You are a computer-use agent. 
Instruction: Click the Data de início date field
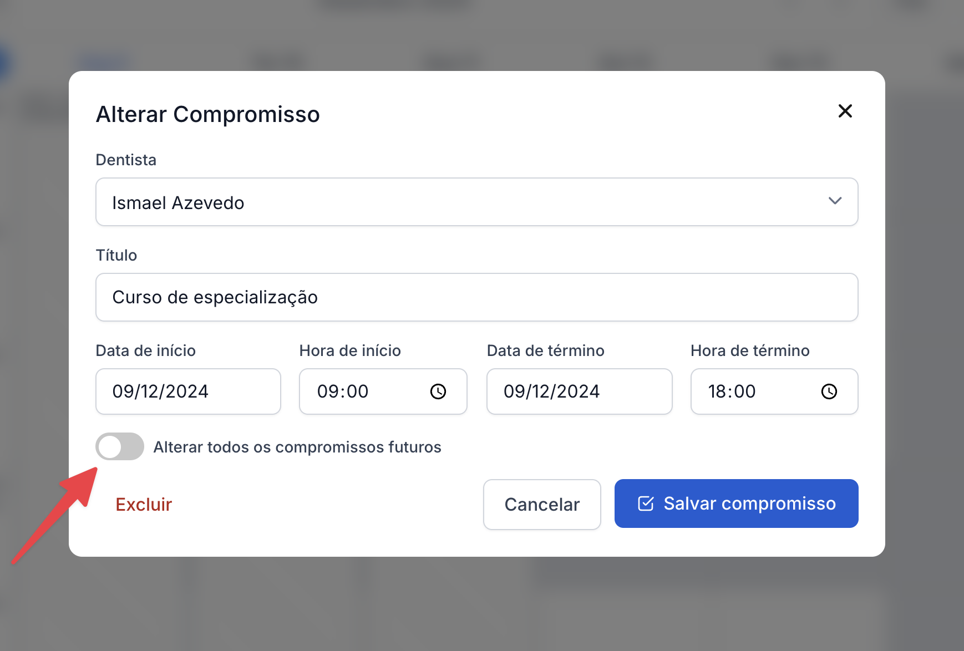coord(187,391)
